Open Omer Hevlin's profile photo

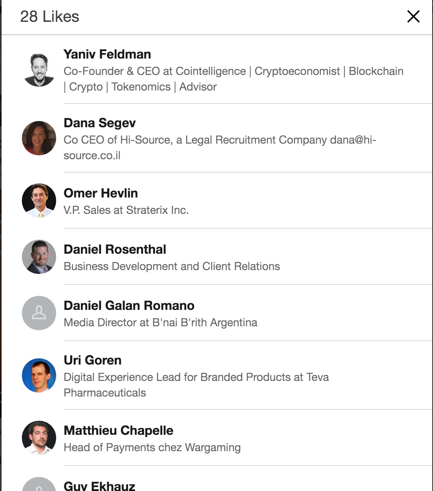pos(39,201)
